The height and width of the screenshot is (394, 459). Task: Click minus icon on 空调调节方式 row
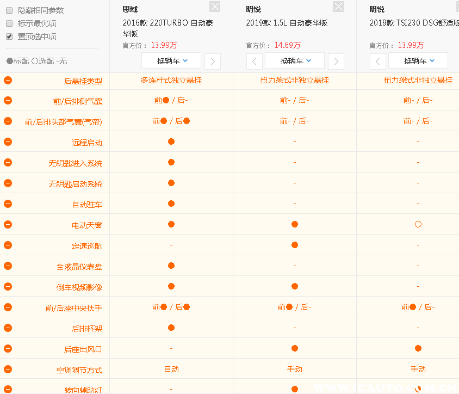tap(8, 369)
